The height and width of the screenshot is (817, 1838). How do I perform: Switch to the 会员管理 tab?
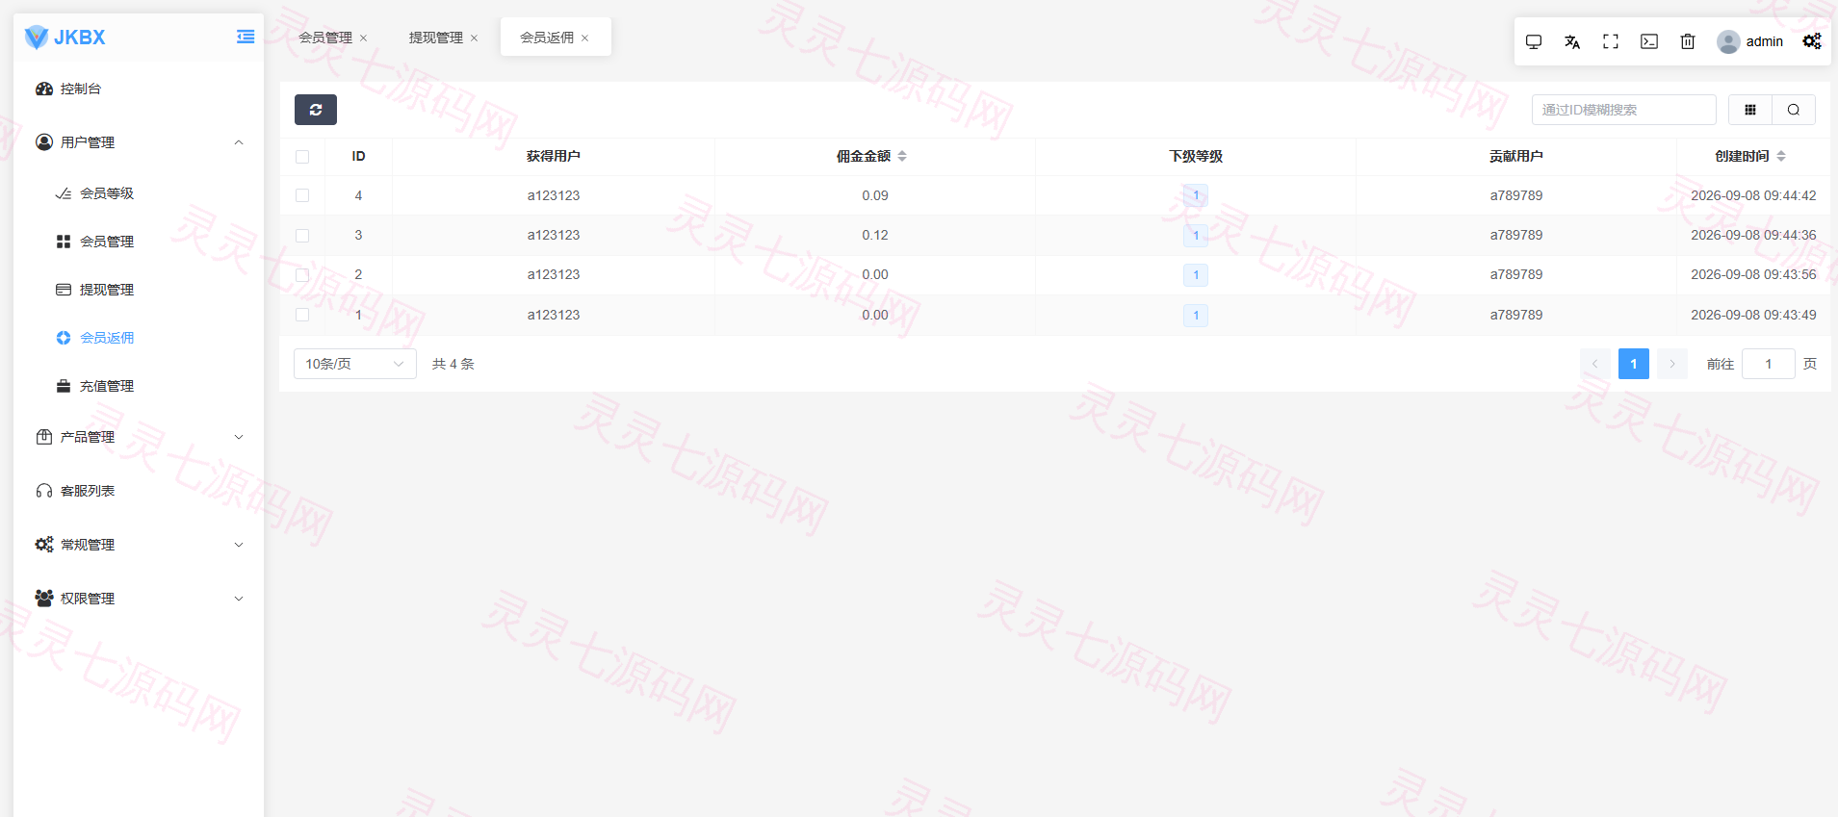325,38
